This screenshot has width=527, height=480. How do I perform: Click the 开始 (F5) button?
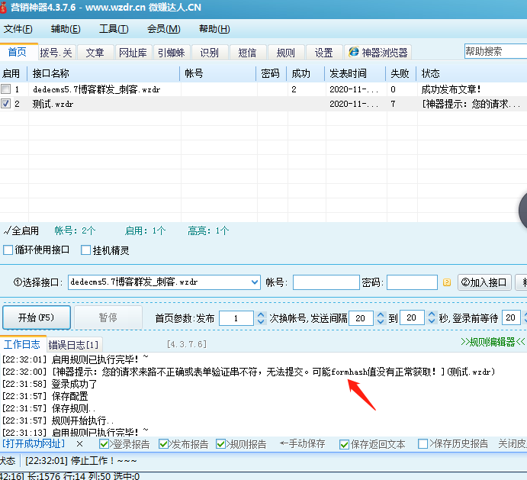point(37,317)
